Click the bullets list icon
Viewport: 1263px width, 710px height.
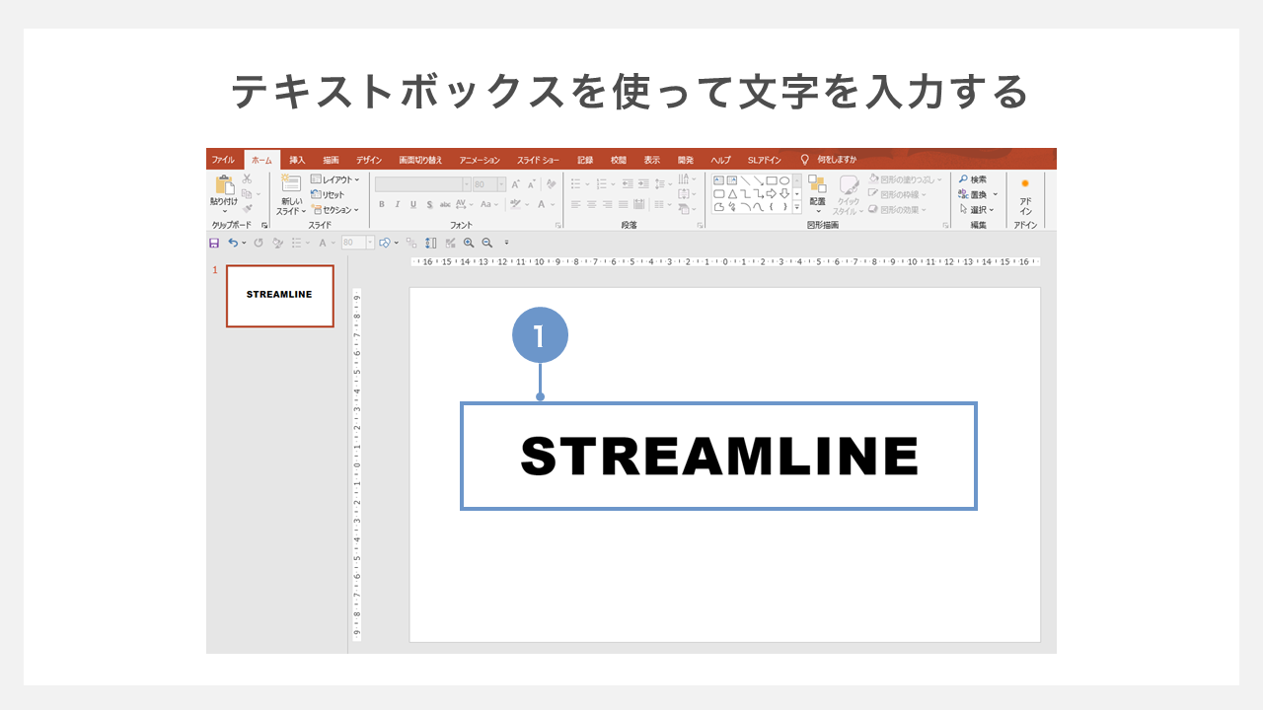[576, 184]
